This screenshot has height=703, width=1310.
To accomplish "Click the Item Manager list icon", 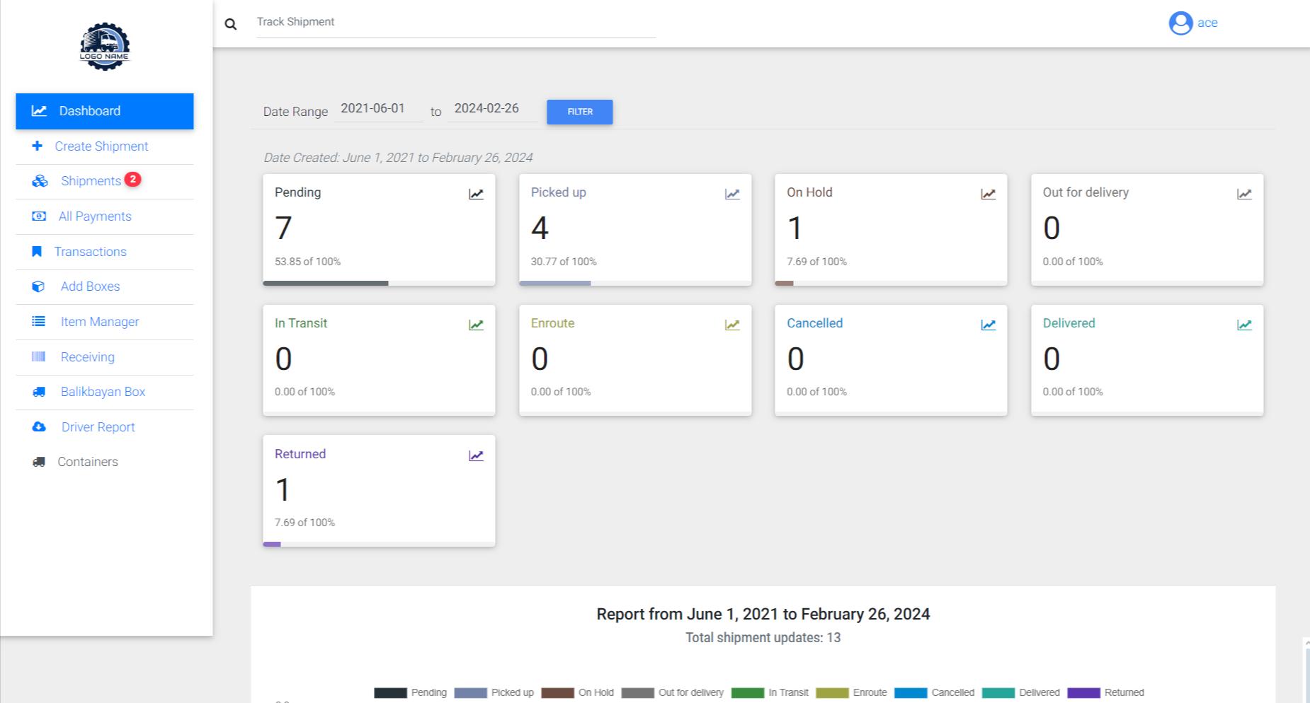I will (39, 322).
